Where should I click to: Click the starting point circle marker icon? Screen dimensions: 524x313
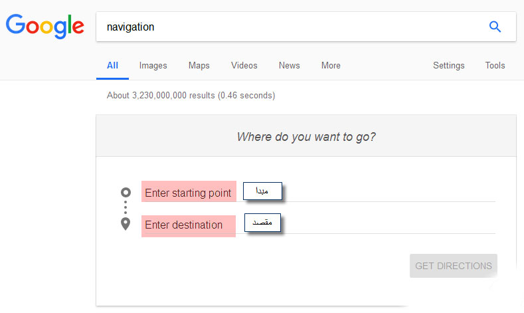coord(126,193)
